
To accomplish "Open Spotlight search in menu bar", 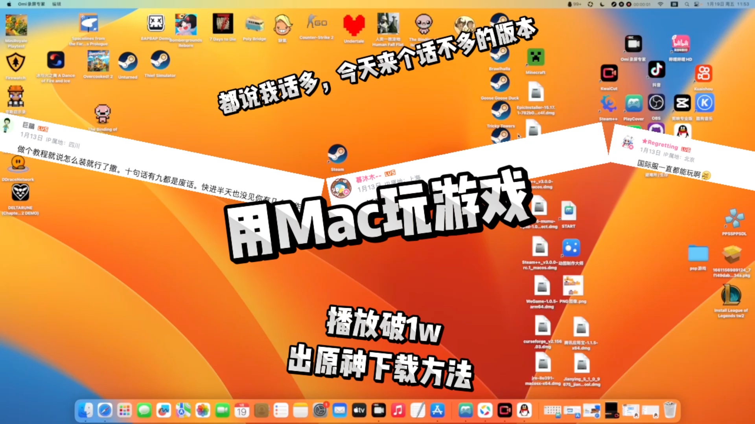I will [x=687, y=4].
